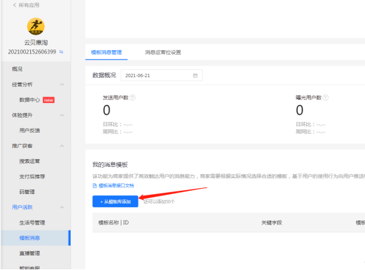Select 搜索运营 in the sidebar
365x270 pixels.
30,161
